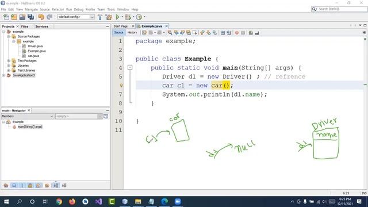This screenshot has height=207, width=368.
Task: Toggle Fully Qualified Names in the Navigator
Action: [x=47, y=185]
